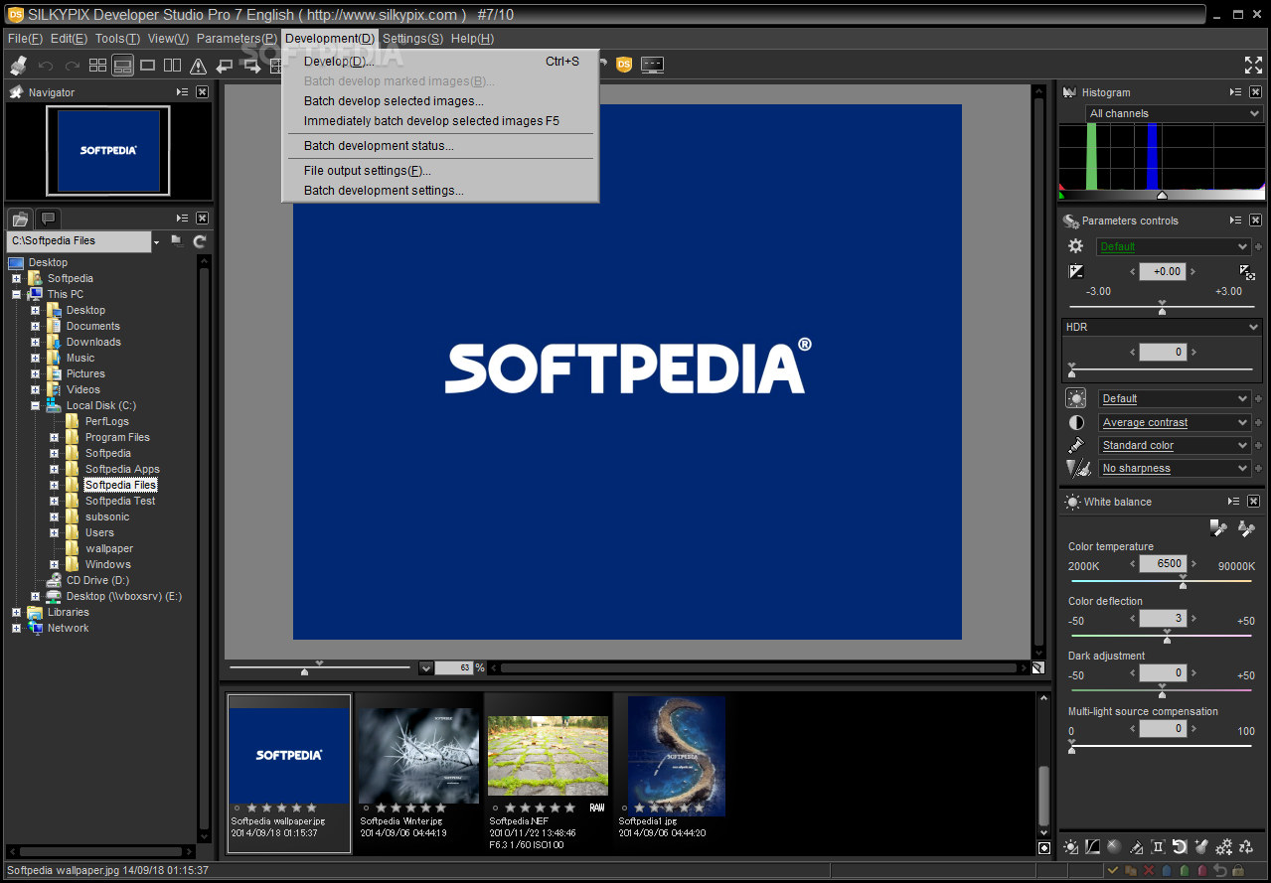
Task: Open the Tools(T) menu
Action: [x=117, y=39]
